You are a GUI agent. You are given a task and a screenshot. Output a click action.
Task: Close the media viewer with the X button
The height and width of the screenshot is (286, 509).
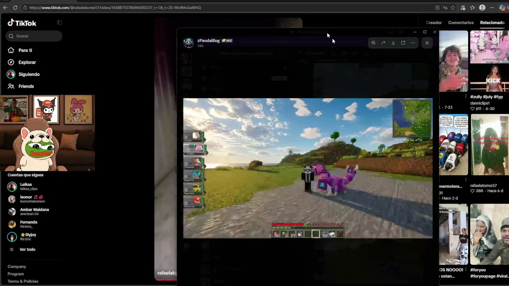pyautogui.click(x=427, y=43)
